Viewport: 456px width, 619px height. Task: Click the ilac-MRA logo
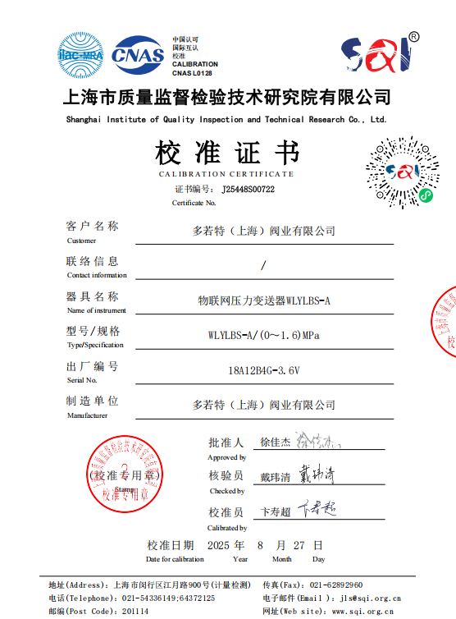tap(80, 55)
